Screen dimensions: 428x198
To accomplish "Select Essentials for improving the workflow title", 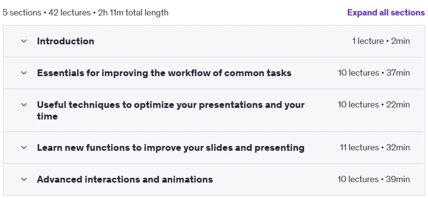I will pyautogui.click(x=164, y=73).
